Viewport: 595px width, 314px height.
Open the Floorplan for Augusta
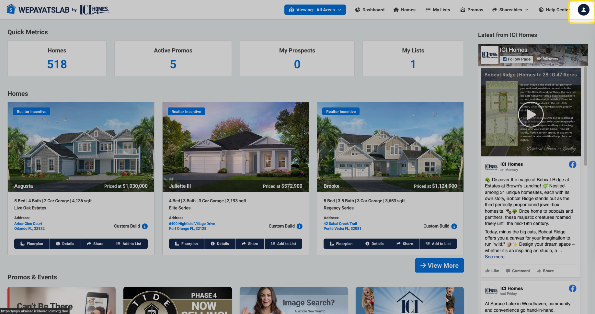coord(32,244)
